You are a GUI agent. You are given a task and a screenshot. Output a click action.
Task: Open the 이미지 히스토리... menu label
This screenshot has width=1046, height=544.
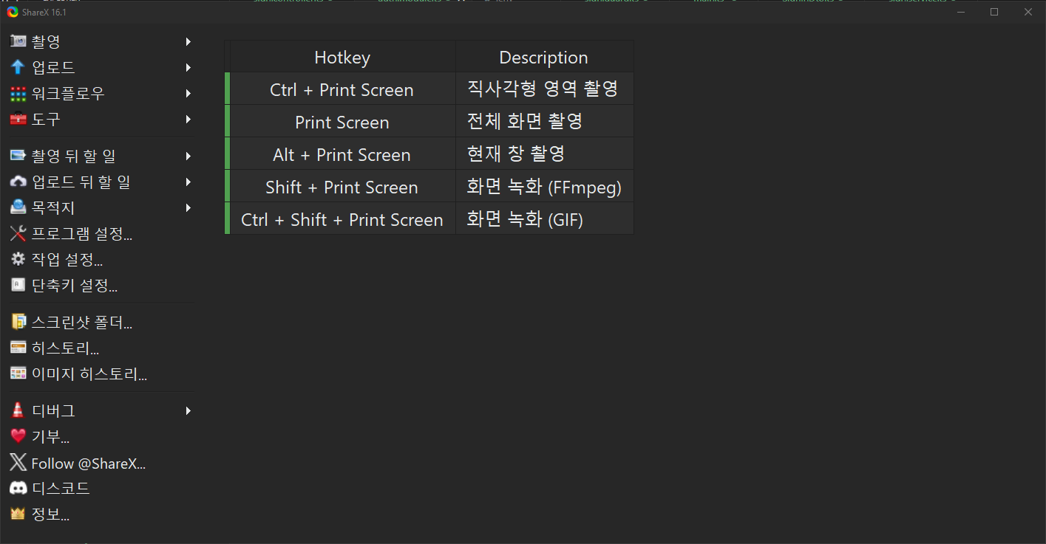[x=89, y=373]
